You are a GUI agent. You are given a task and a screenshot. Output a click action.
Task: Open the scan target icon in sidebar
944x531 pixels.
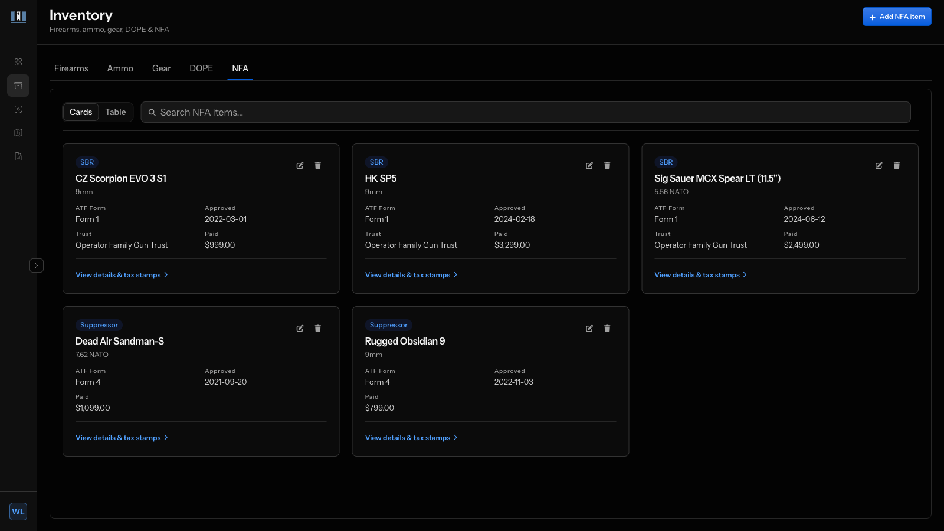coord(18,109)
